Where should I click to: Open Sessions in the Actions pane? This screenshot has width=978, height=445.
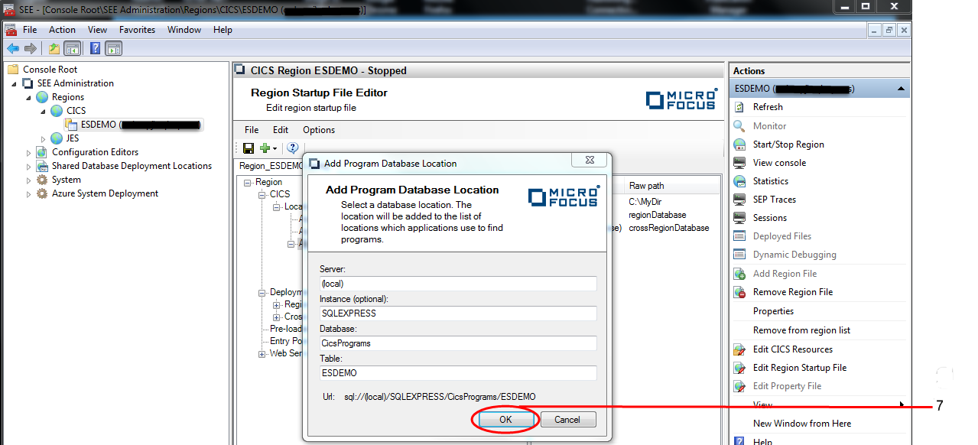(x=770, y=218)
